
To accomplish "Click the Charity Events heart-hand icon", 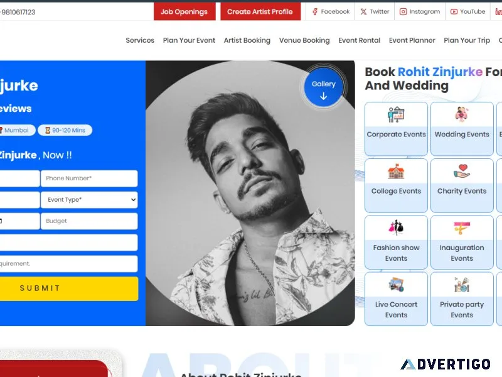I will point(462,171).
